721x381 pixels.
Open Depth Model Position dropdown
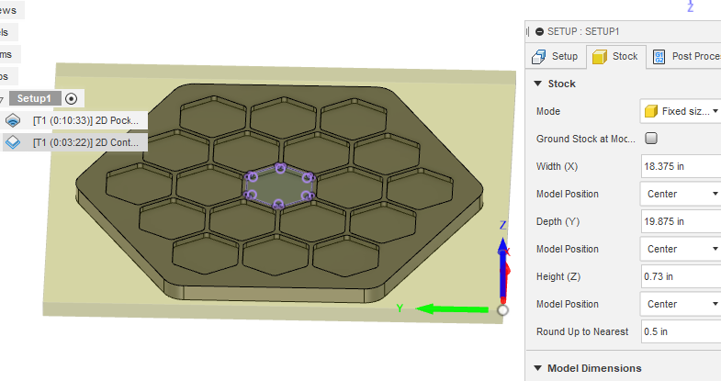[681, 249]
